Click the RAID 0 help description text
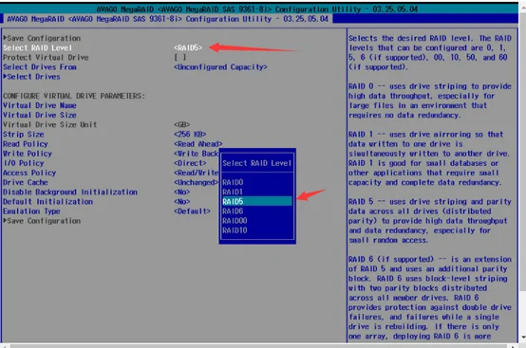Image resolution: width=526 pixels, height=348 pixels. point(430,101)
